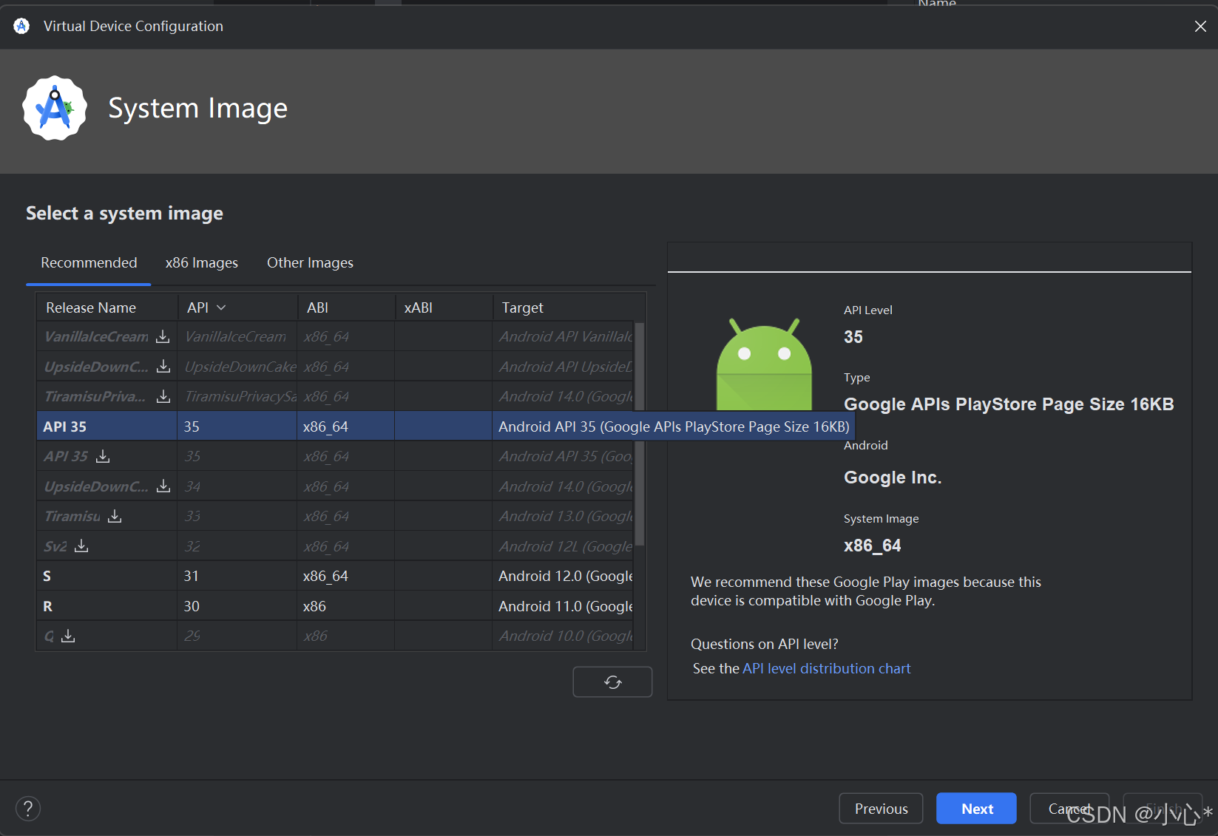Click the green Android robot image
The image size is (1218, 836).
764,364
